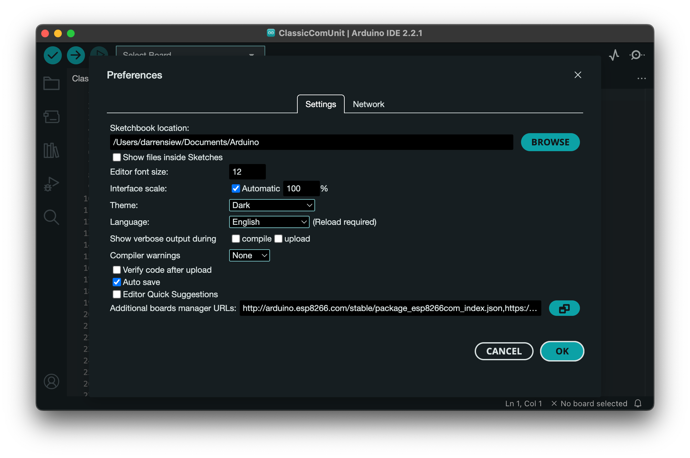Open the Serial Monitor icon

(x=637, y=55)
